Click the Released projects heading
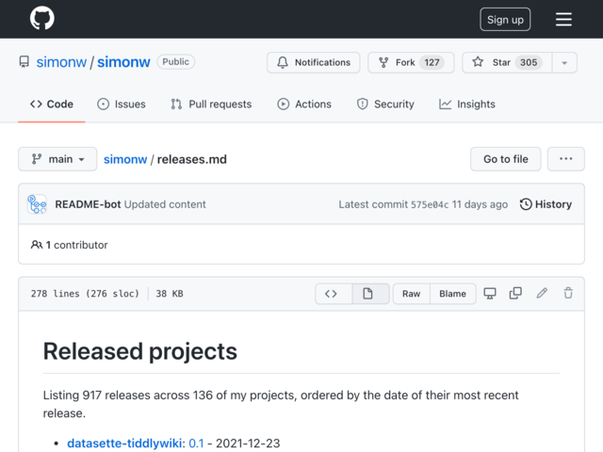This screenshot has height=452, width=603. pos(140,351)
